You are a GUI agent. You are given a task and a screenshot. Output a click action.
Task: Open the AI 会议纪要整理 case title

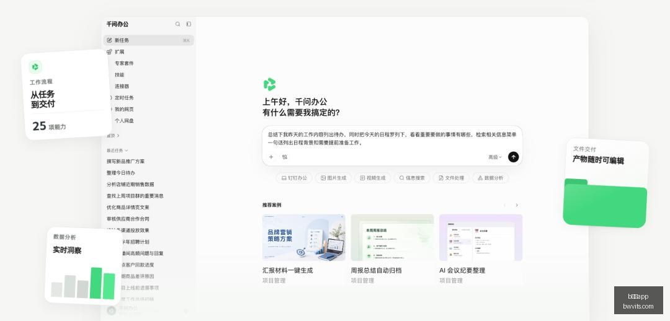[x=462, y=271]
